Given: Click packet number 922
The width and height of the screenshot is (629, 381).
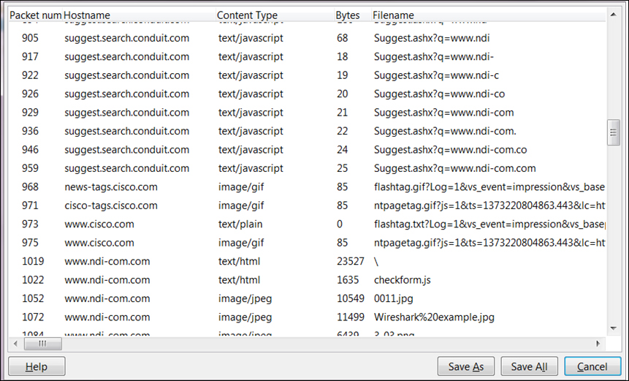Looking at the screenshot, I should (30, 75).
